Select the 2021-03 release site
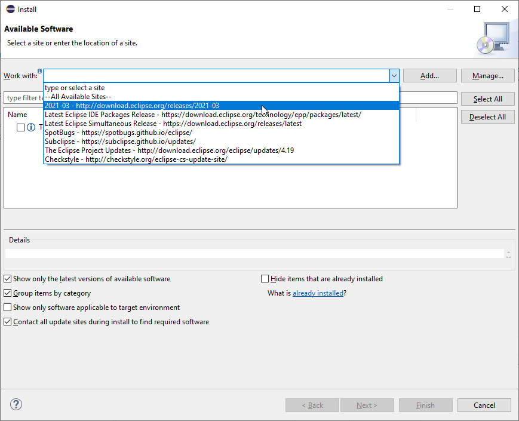This screenshot has height=421, width=519. 131,106
